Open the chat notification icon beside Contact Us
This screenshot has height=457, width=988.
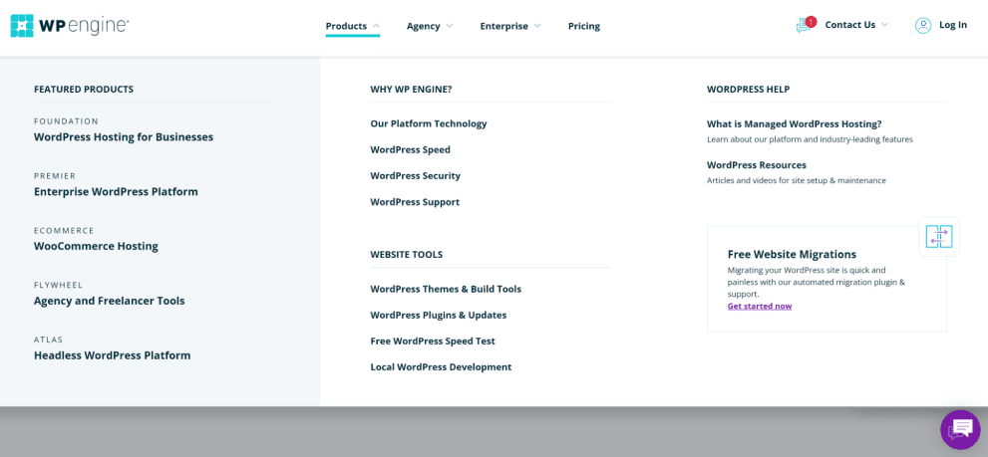(806, 25)
